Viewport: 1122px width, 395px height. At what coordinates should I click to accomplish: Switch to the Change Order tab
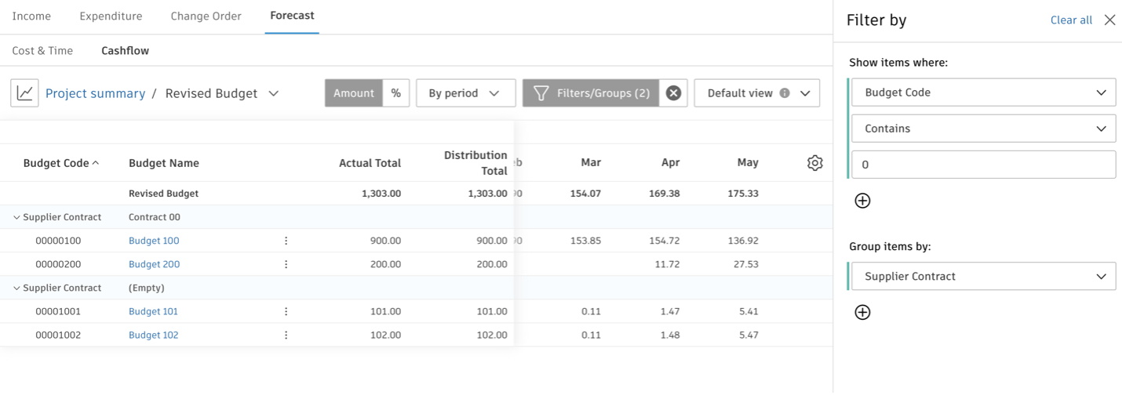pos(206,16)
